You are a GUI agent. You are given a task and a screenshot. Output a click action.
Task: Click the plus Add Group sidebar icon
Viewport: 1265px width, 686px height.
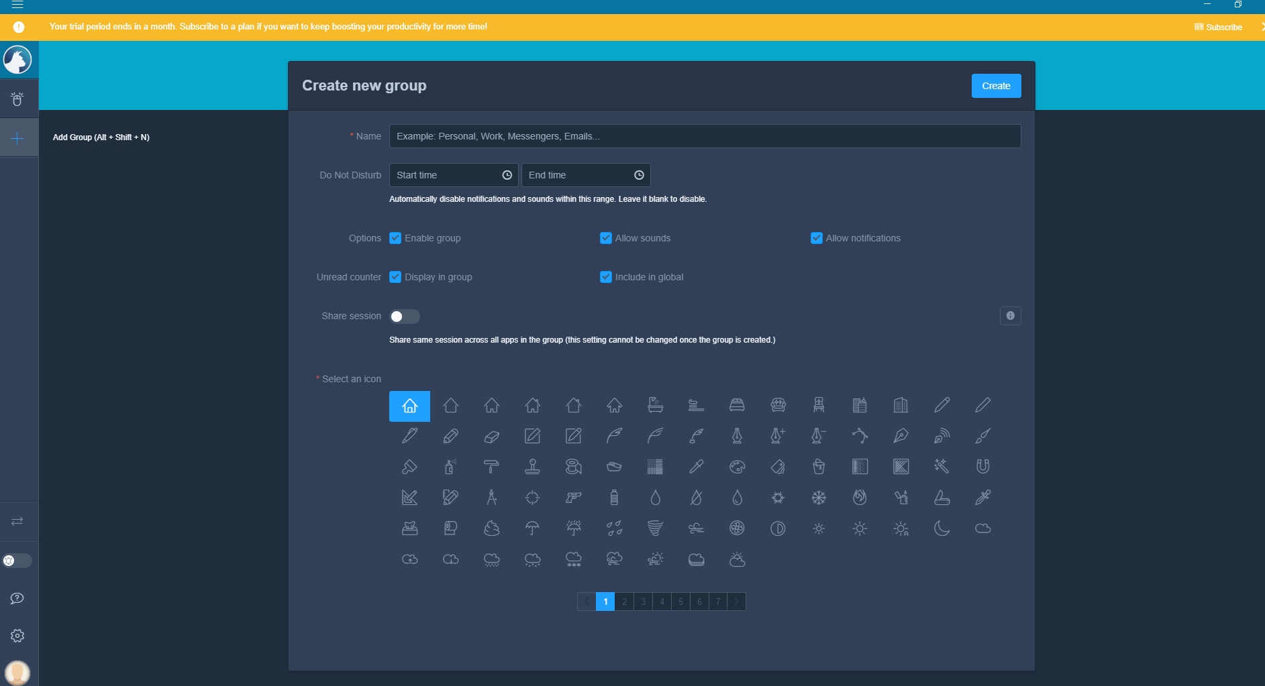click(17, 138)
